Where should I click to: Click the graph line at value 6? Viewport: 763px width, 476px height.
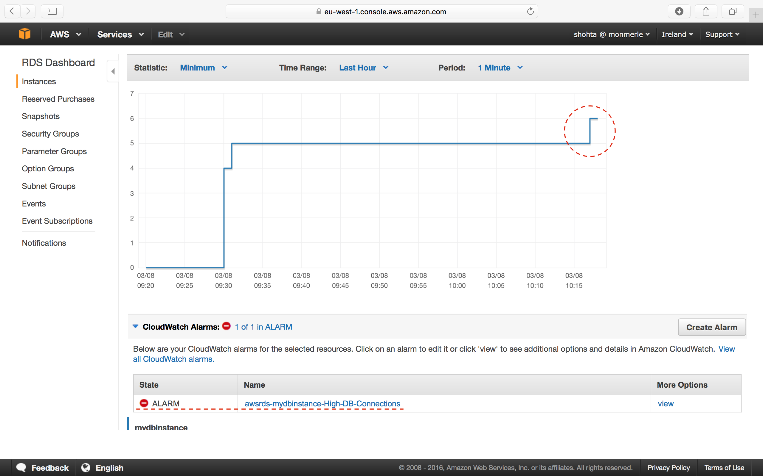coord(594,118)
